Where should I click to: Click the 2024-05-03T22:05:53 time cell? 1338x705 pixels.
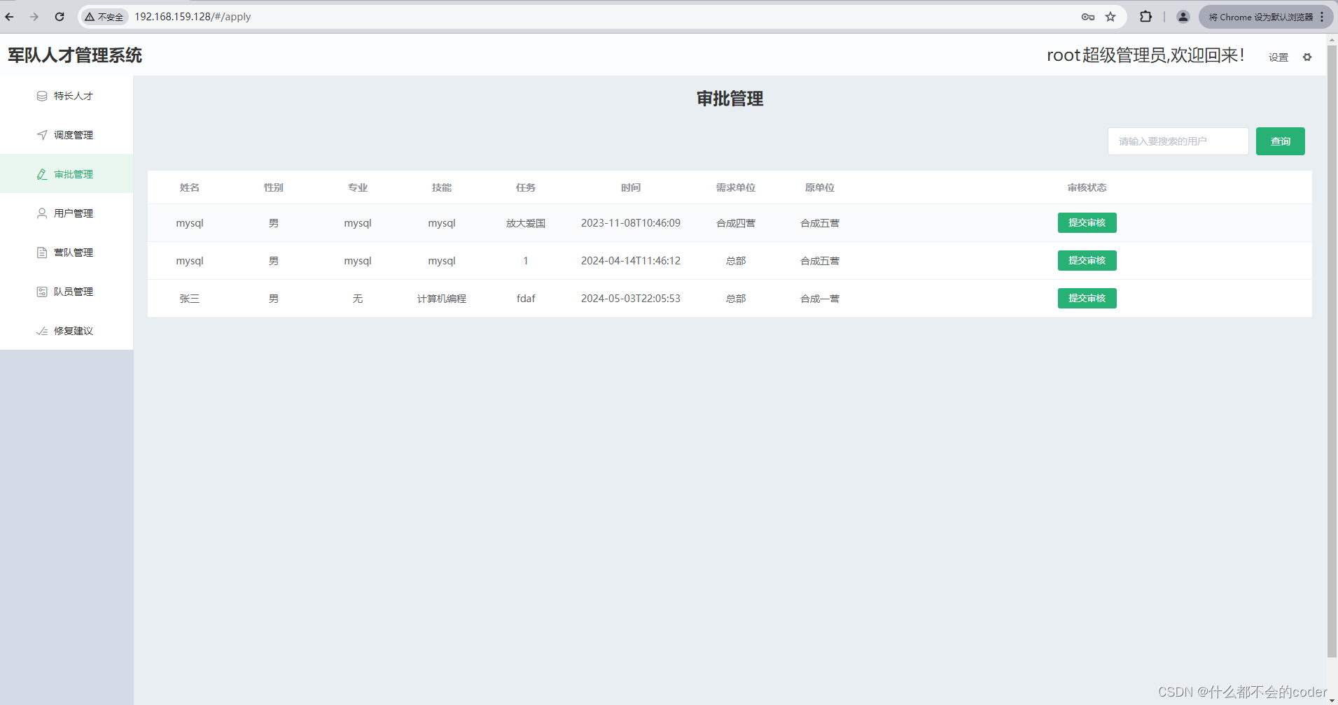click(x=631, y=299)
